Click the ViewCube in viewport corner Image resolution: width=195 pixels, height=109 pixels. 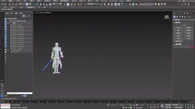pos(167,17)
